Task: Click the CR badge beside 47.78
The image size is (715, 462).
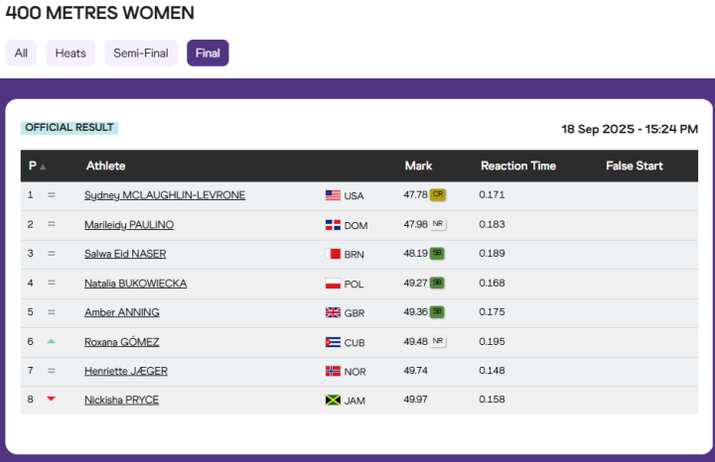Action: pos(438,195)
